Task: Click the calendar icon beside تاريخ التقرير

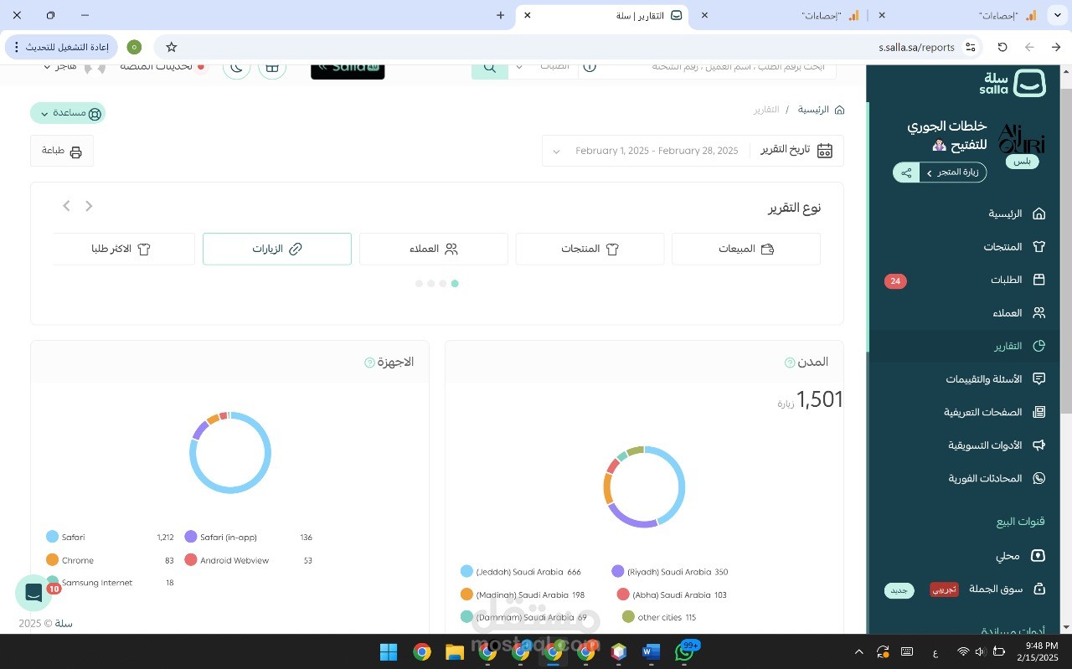Action: pyautogui.click(x=825, y=151)
